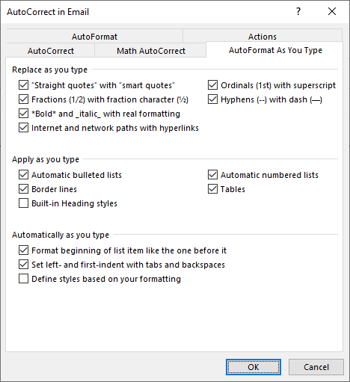Click the Cancel button
This screenshot has width=350, height=382.
(316, 367)
